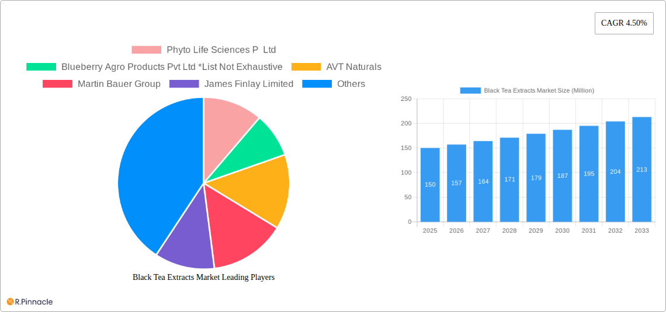
Task: Toggle the Others legend swatch
Action: click(x=317, y=84)
